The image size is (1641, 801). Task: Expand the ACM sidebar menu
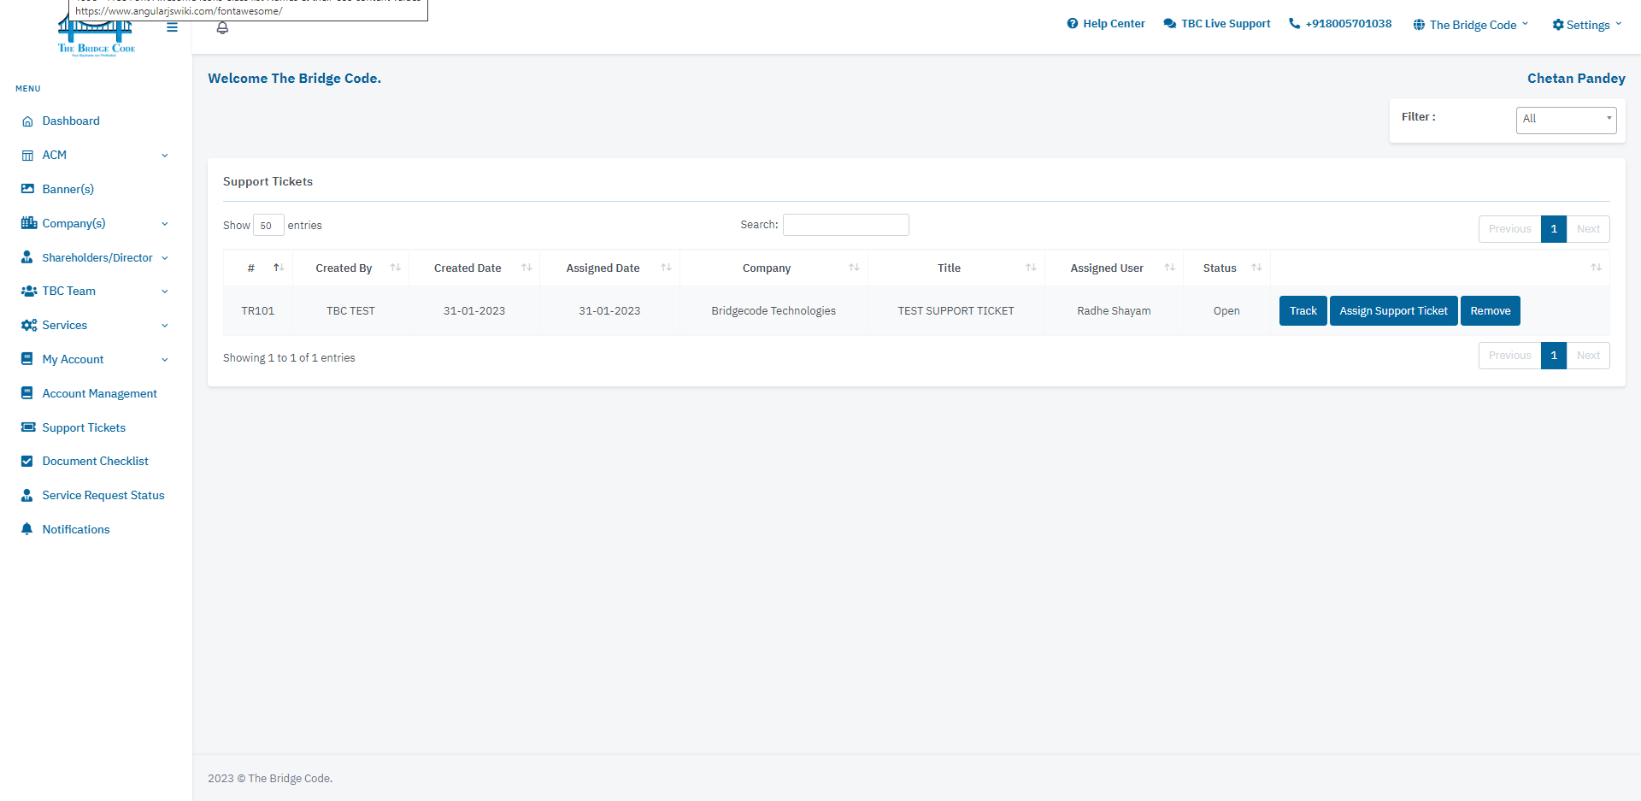(95, 155)
